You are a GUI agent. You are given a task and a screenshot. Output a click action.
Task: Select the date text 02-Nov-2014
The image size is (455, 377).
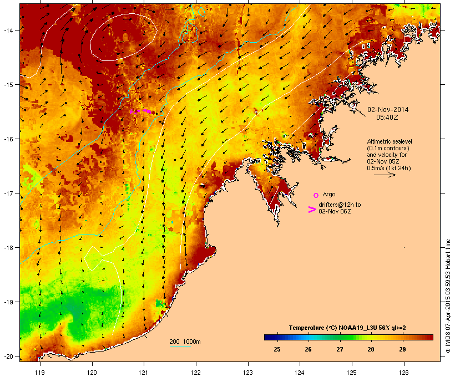(388, 110)
